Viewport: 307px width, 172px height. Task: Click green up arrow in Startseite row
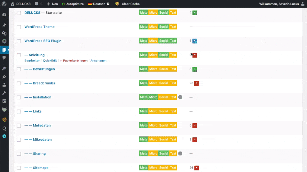point(195,13)
